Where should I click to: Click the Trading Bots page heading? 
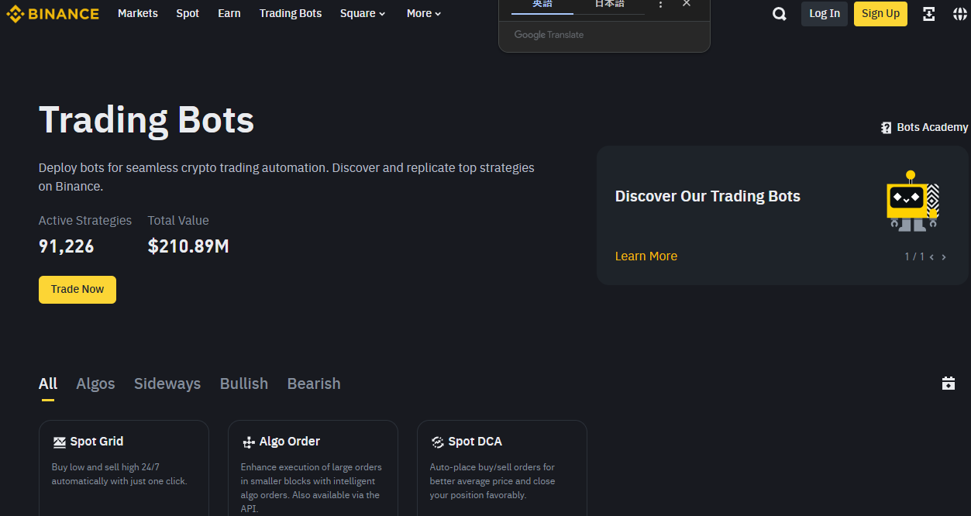coord(146,120)
